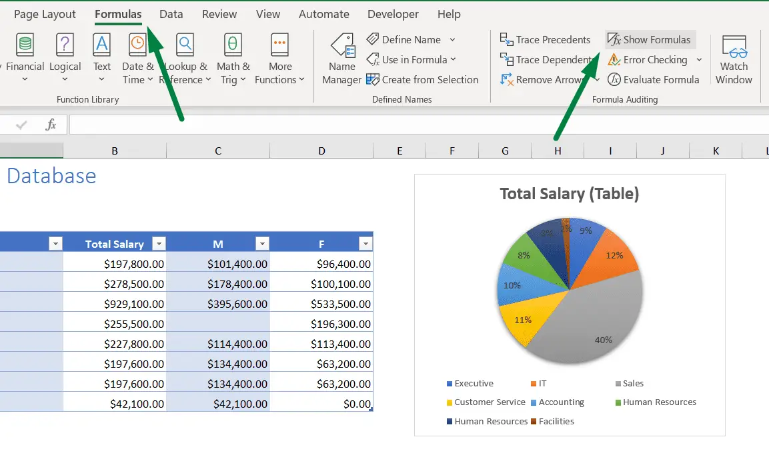
Task: Click the Create from Selection label
Action: coord(430,80)
